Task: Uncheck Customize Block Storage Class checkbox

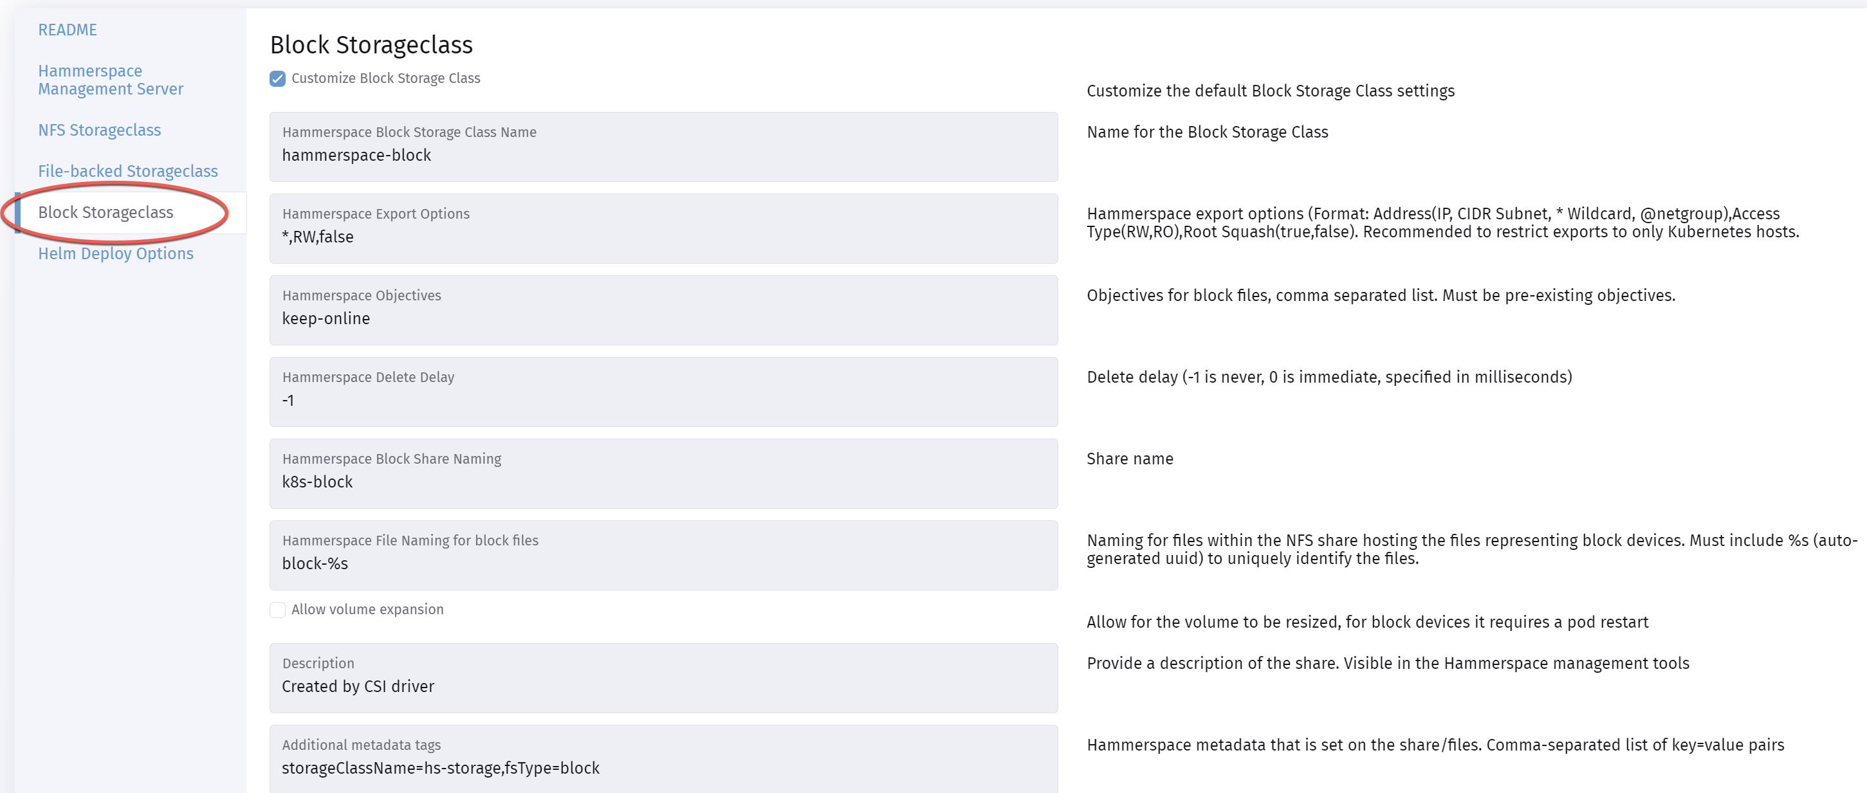Action: pos(277,78)
